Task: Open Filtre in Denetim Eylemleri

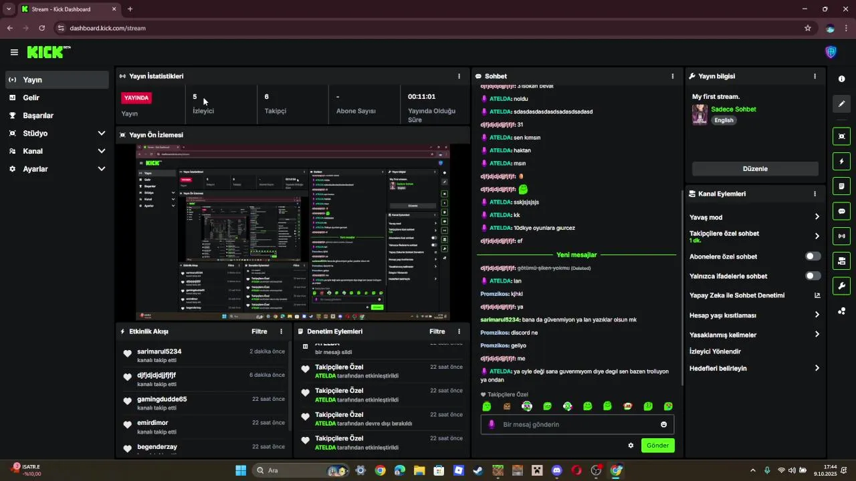Action: (437, 331)
